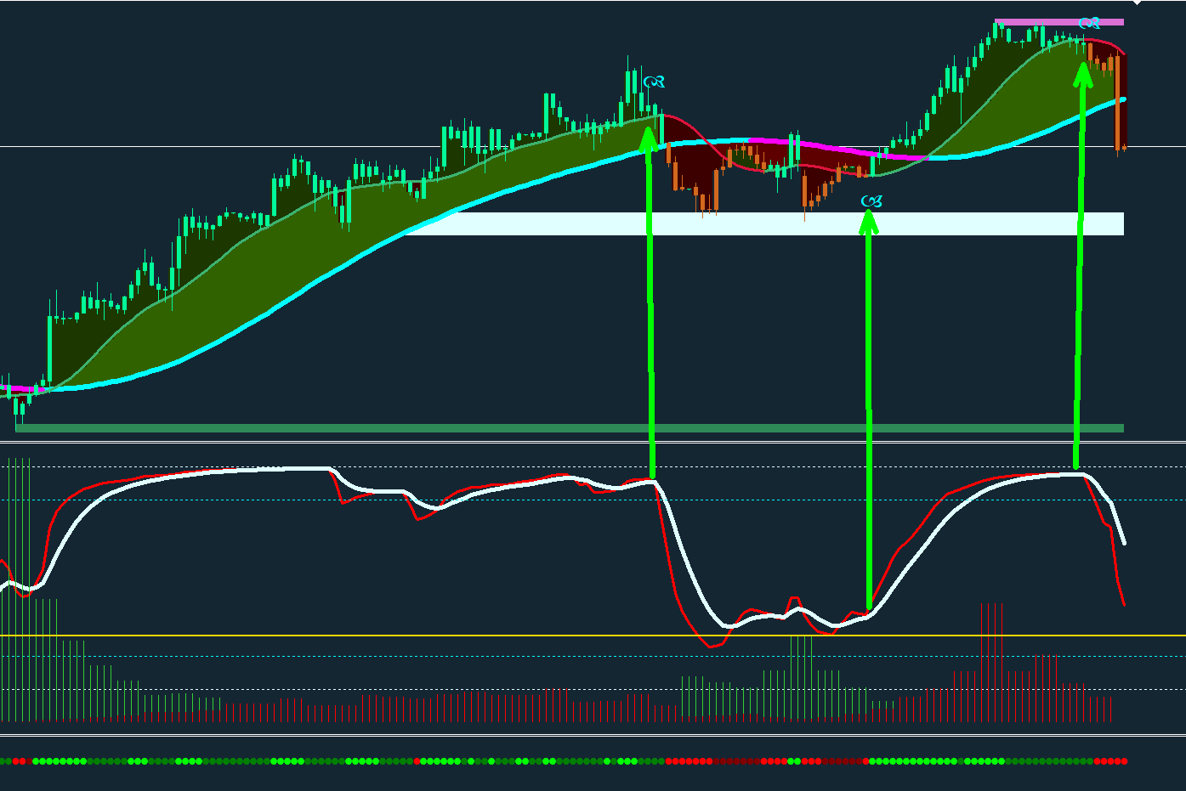Select the pale white support zone rectangle

(x=765, y=223)
